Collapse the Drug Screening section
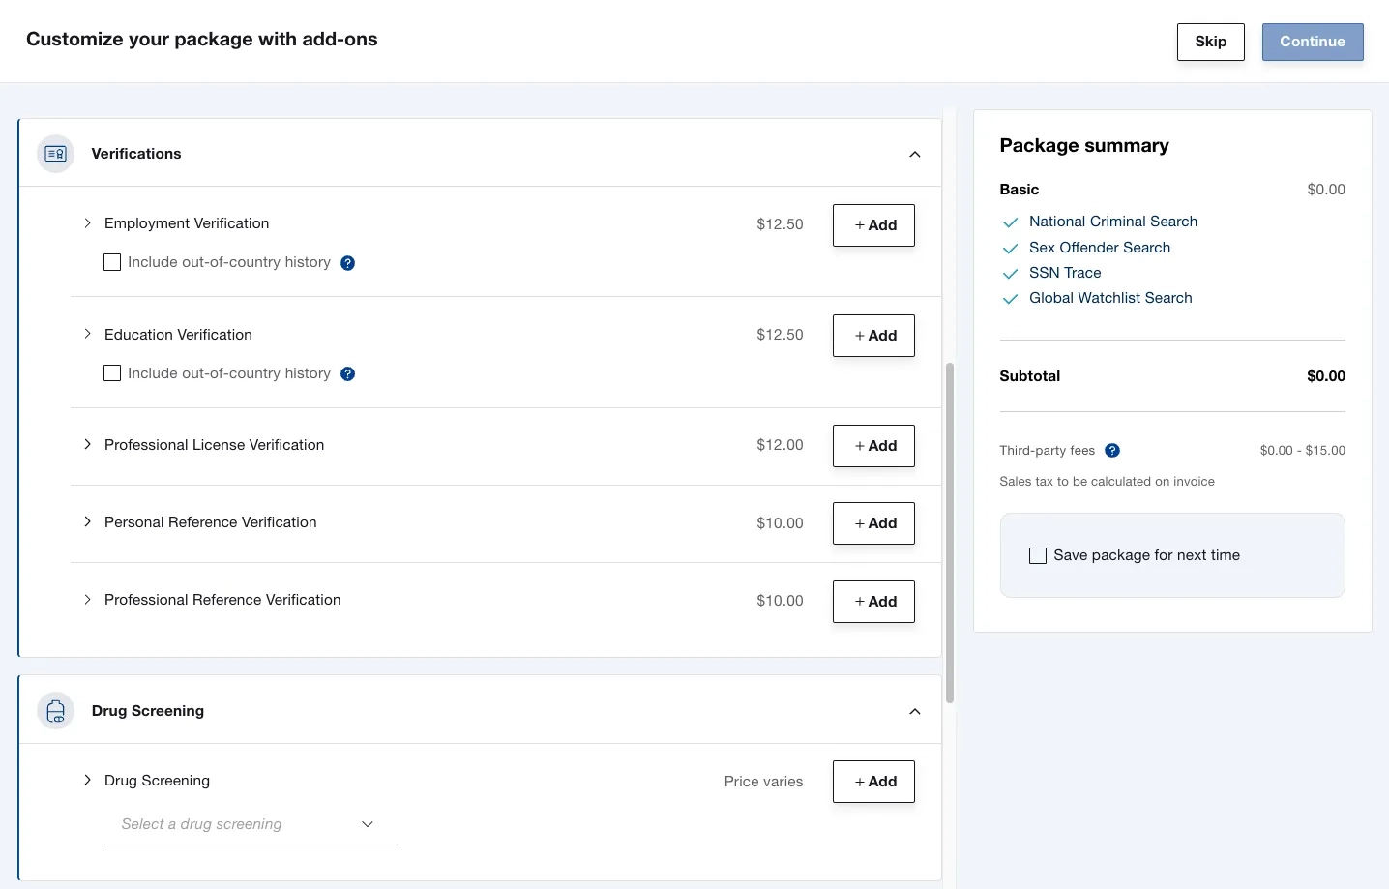The image size is (1389, 889). (915, 712)
